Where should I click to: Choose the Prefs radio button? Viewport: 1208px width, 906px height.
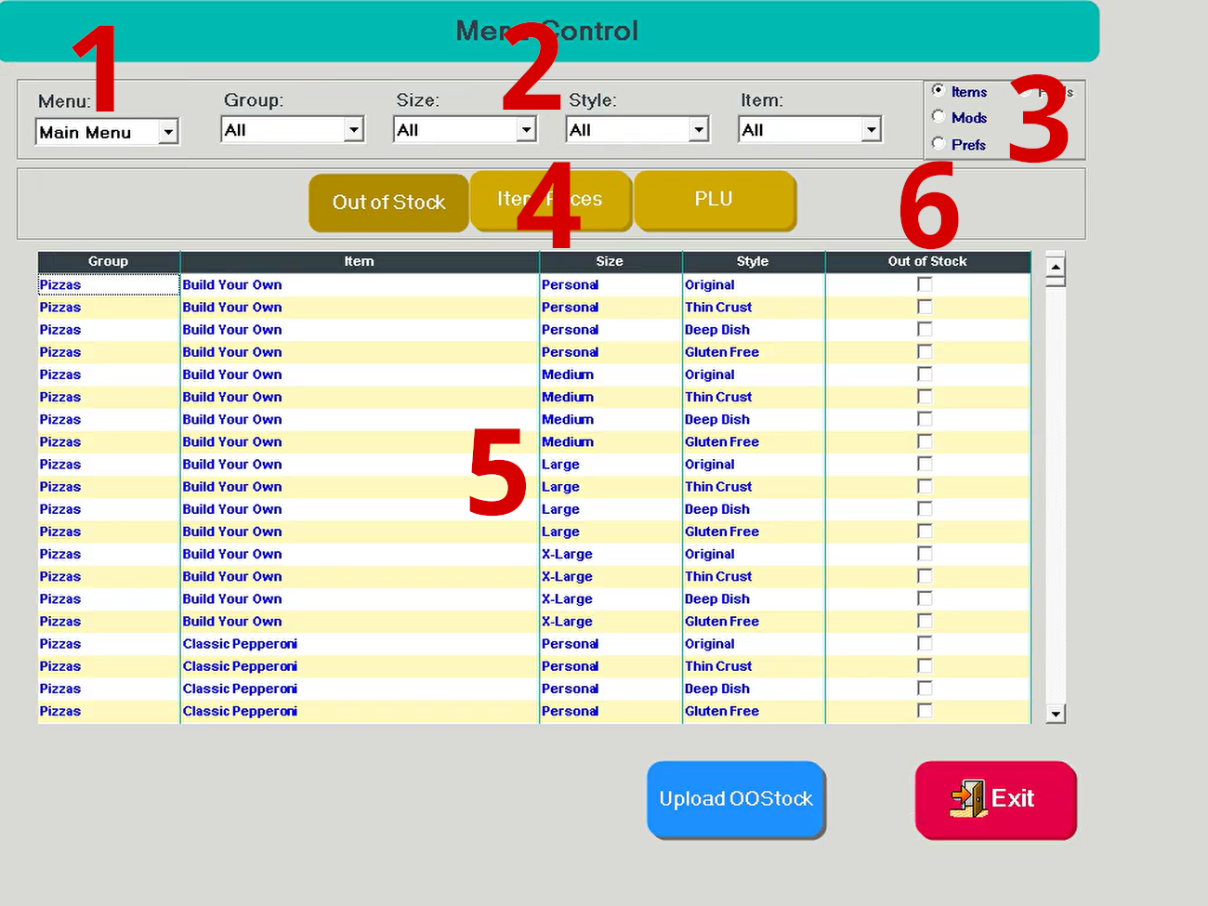[x=939, y=143]
